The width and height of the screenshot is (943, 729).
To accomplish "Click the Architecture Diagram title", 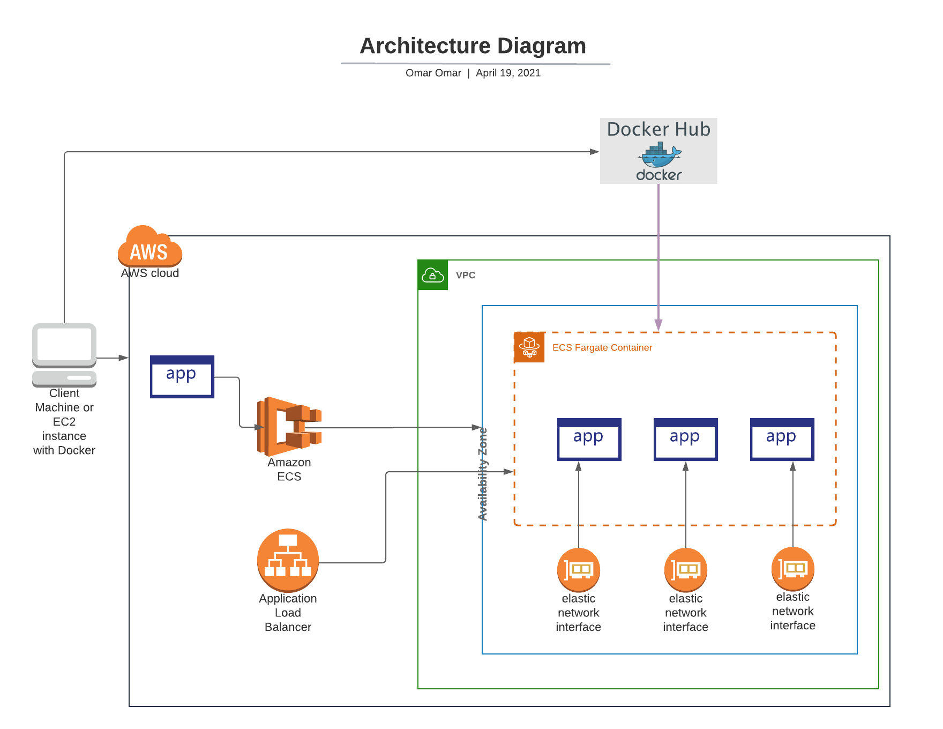I will (473, 46).
